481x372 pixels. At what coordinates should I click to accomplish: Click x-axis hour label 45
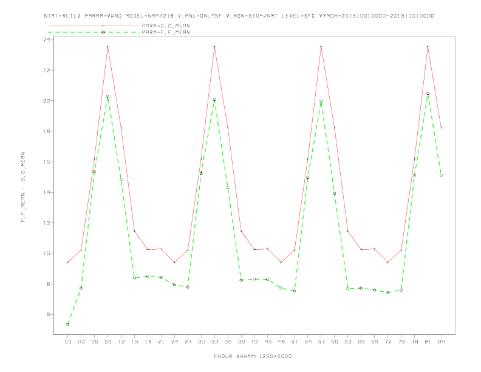tap(268, 342)
